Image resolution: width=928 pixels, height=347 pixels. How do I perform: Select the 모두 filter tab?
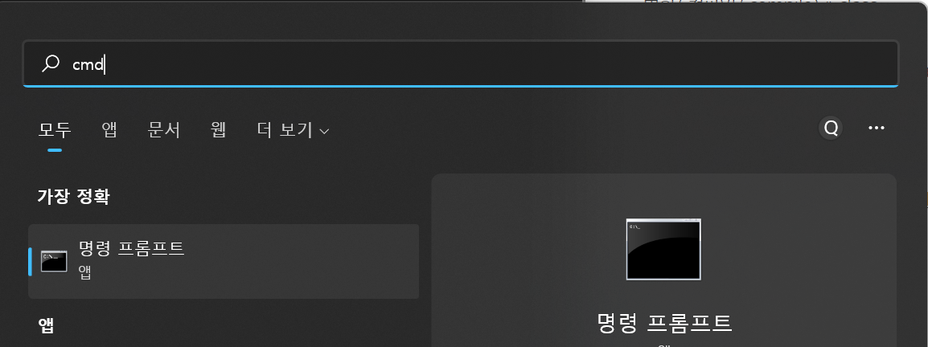coord(55,130)
